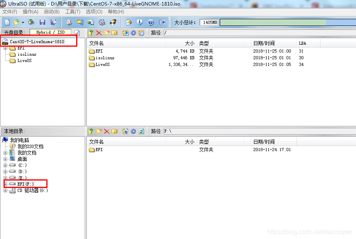Expand the EFI folder in disc tree

coord(5,48)
